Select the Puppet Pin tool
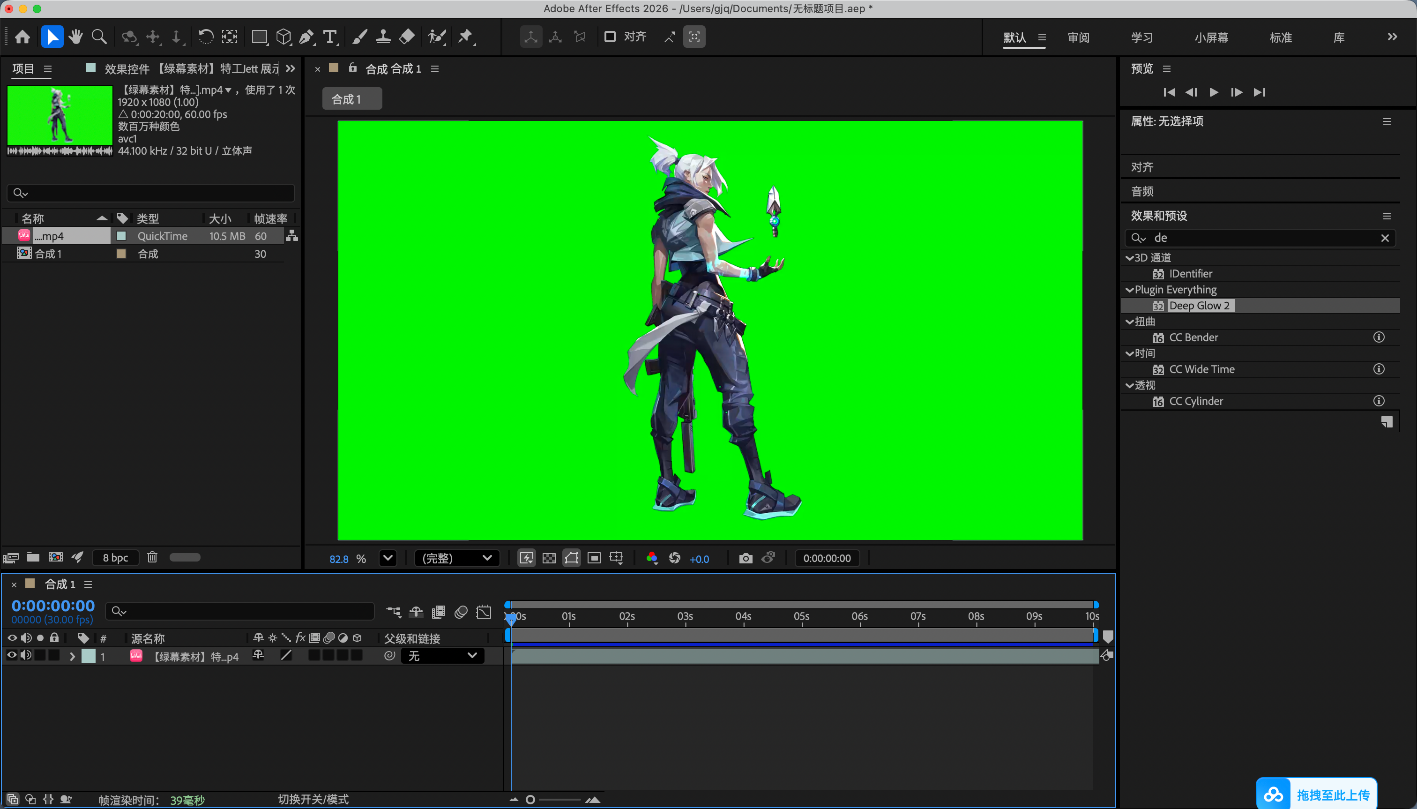Viewport: 1417px width, 809px height. click(465, 37)
